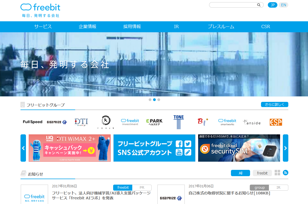The image size is (308, 204).
Task: Open the DTI dream.jp logo
Action: pyautogui.click(x=81, y=122)
